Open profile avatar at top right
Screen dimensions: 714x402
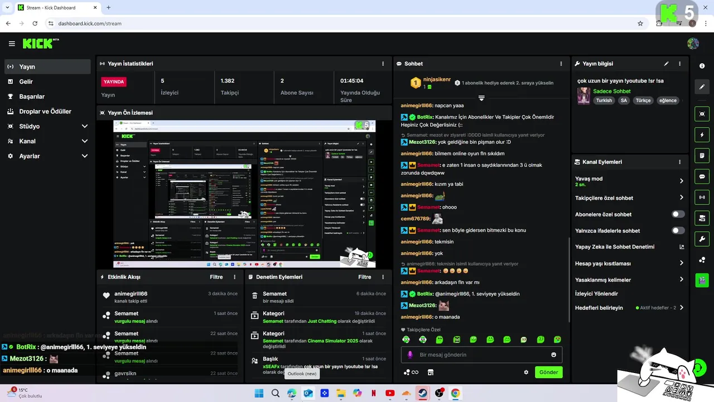693,44
